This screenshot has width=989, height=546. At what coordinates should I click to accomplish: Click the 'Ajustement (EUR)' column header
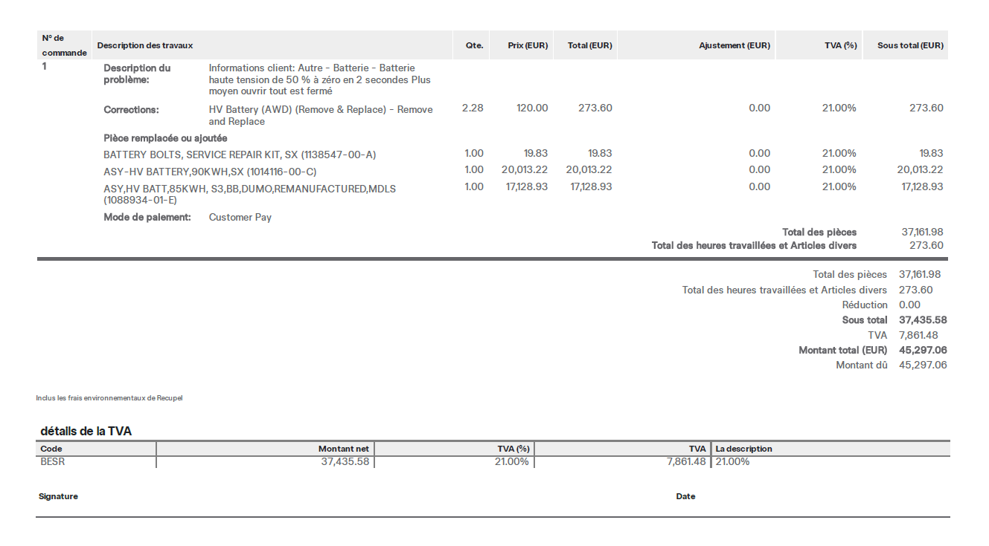tap(734, 45)
